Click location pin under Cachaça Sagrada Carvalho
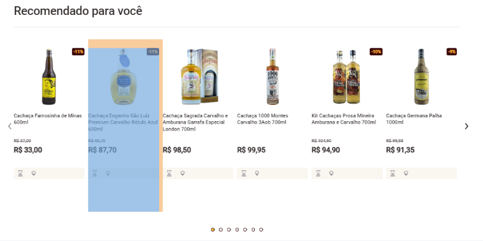Viewport: 483px width, 241px height. click(x=183, y=173)
